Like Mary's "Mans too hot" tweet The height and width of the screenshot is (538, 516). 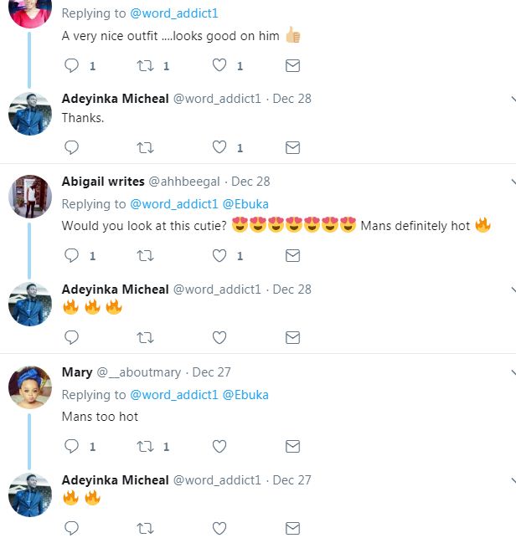pos(219,446)
